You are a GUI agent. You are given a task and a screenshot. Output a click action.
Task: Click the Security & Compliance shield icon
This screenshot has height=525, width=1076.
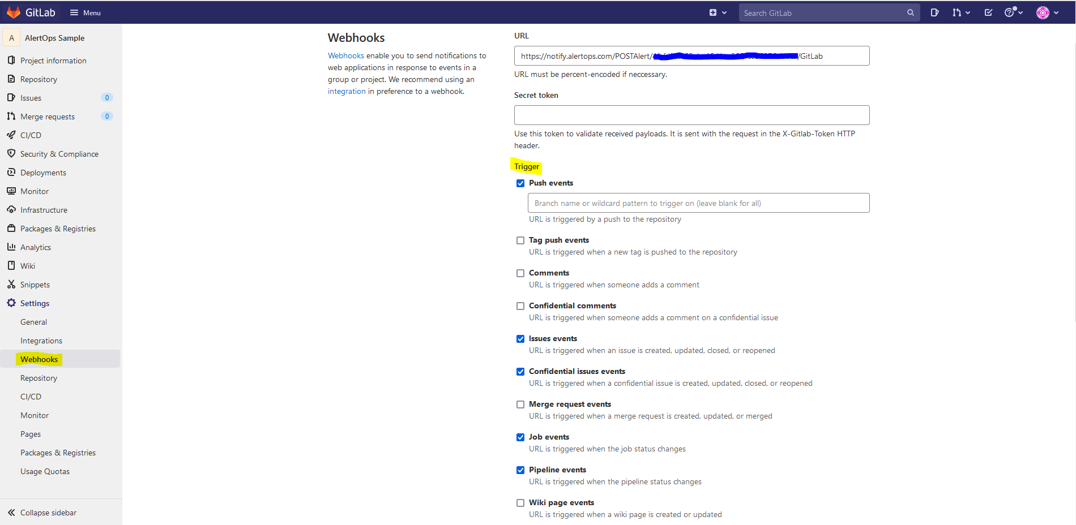[11, 154]
